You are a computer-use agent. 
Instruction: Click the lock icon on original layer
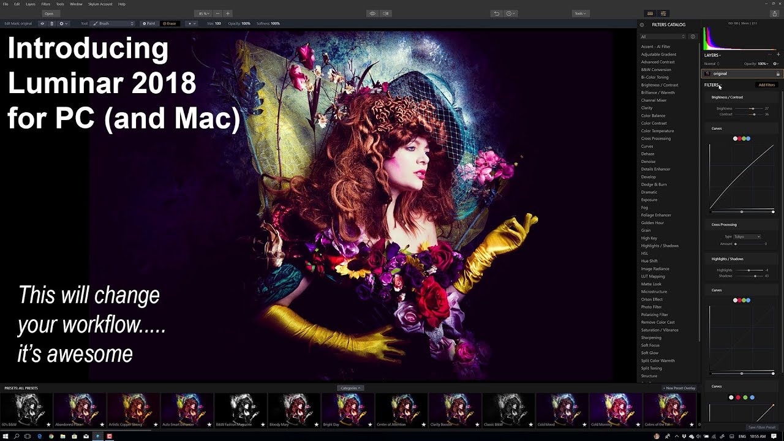(x=778, y=73)
